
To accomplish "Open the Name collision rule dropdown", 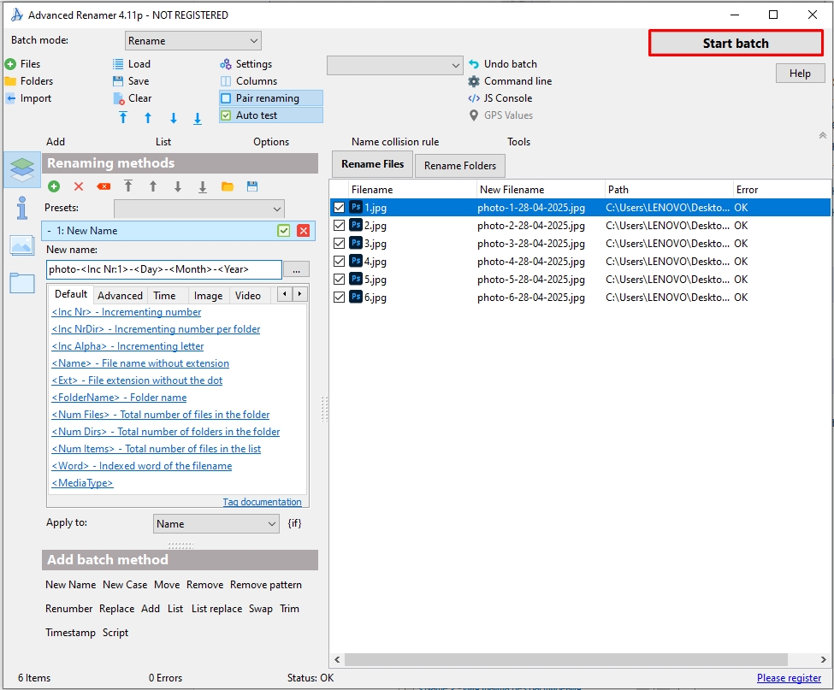I will pos(394,65).
